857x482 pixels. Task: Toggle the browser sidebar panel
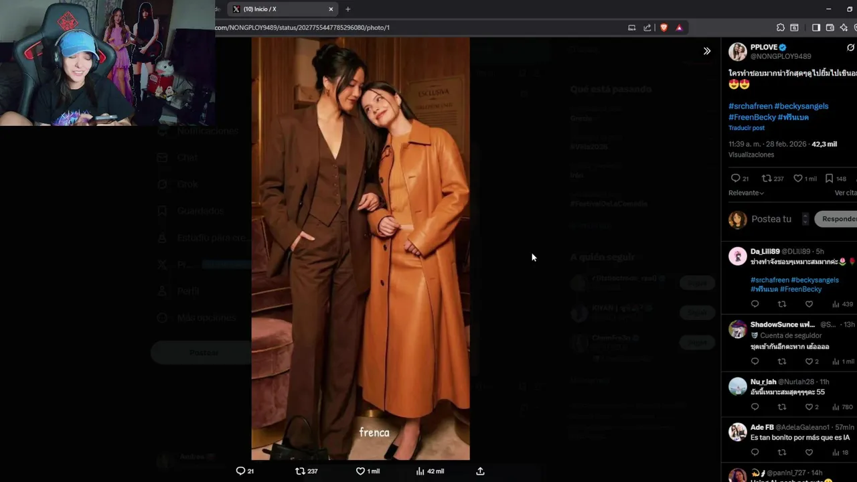coord(816,27)
